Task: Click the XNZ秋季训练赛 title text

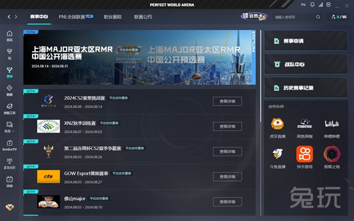Action: [x=80, y=123]
